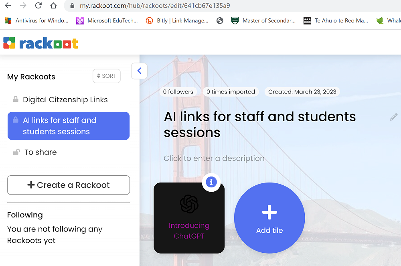Image resolution: width=401 pixels, height=266 pixels.
Task: Click Create a Rackoot button
Action: point(69,185)
